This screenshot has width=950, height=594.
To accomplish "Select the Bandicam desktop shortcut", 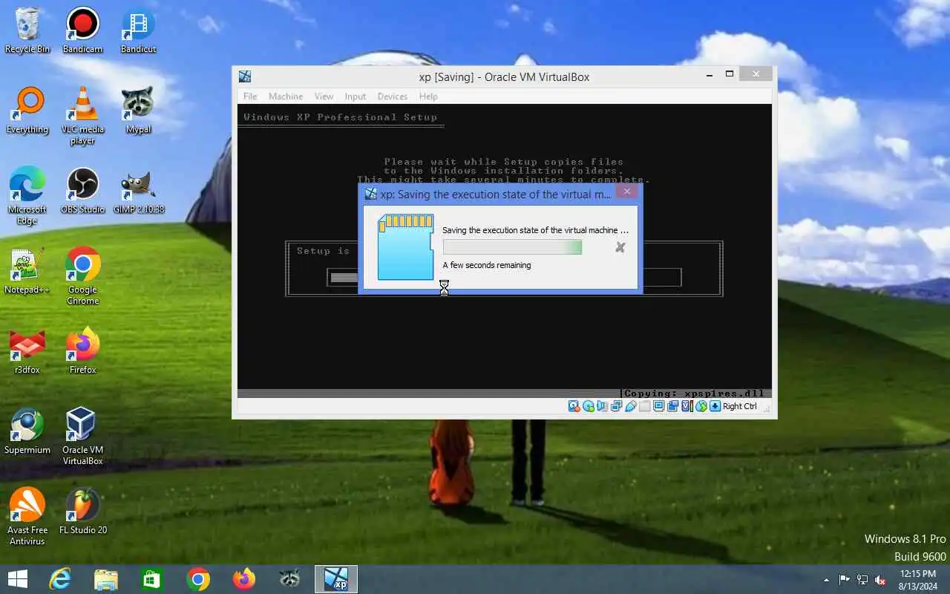I will pos(82,31).
